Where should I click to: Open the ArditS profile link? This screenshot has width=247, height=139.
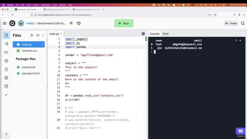(30, 23)
